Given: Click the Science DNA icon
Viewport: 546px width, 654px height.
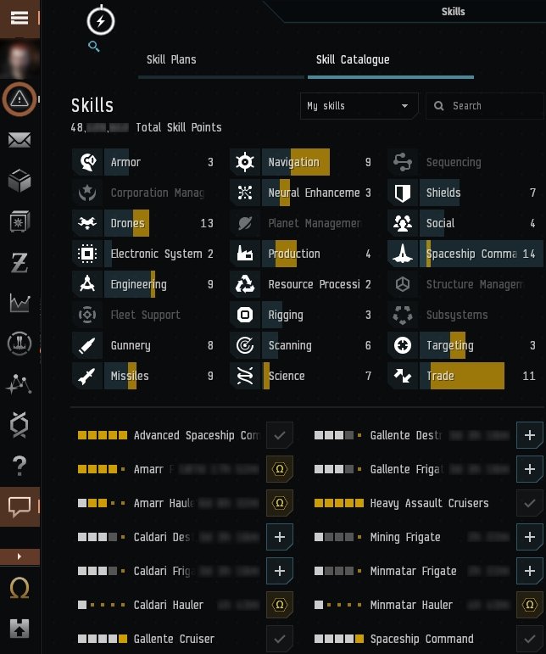Looking at the screenshot, I should (245, 376).
